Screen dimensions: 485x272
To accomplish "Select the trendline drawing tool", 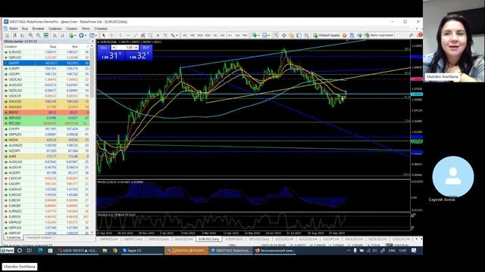I will [135, 36].
